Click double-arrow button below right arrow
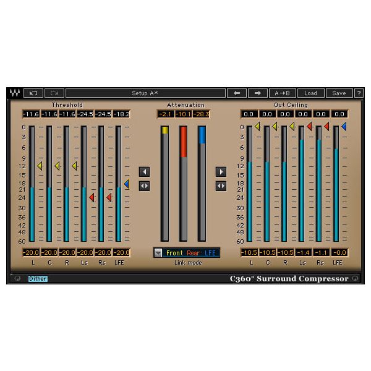This screenshot has width=371, height=371. pyautogui.click(x=221, y=185)
